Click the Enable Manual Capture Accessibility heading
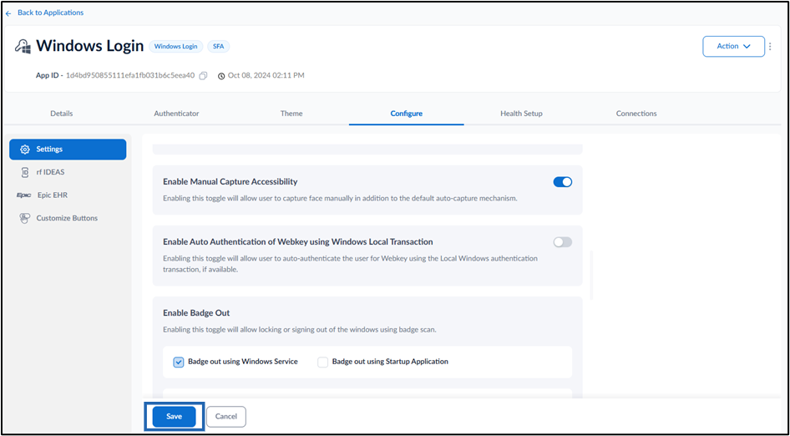 230,182
